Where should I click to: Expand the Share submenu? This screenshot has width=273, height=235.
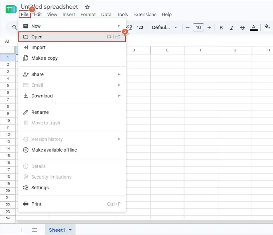click(72, 74)
